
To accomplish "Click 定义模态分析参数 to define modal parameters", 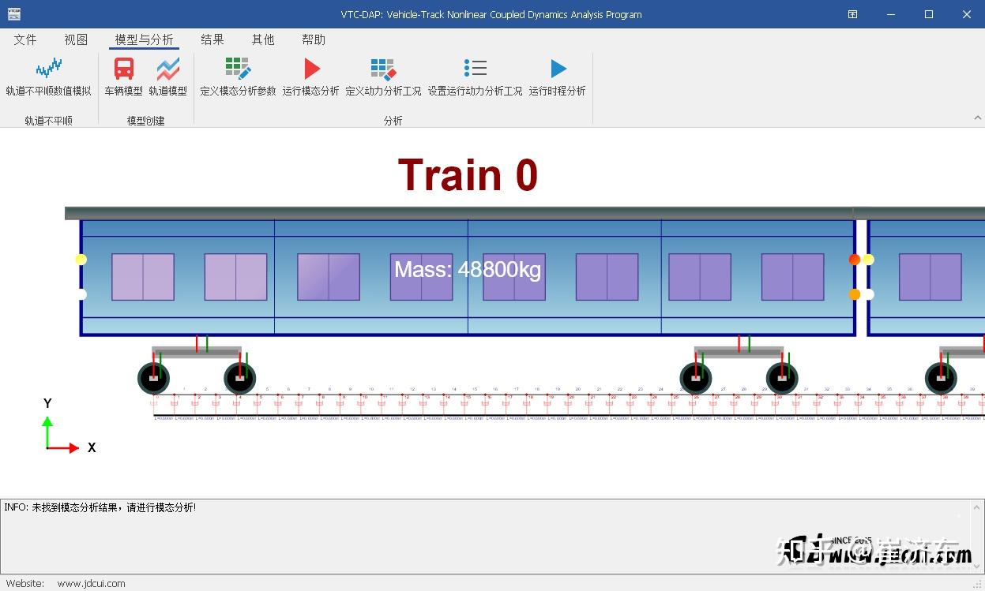I will [x=236, y=77].
